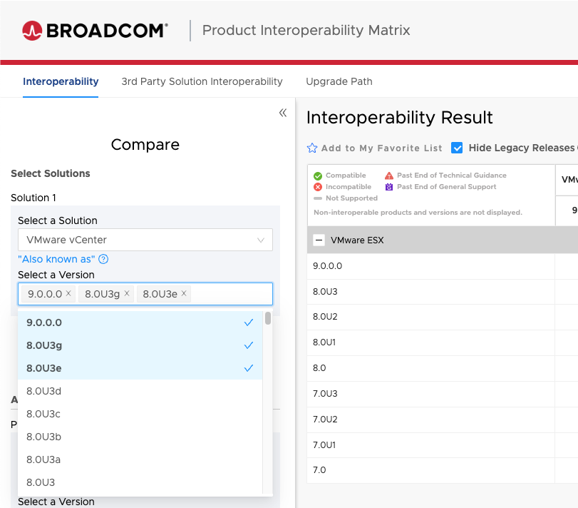This screenshot has width=578, height=508.
Task: Open the VMware vCenter solution dropdown
Action: pyautogui.click(x=145, y=240)
